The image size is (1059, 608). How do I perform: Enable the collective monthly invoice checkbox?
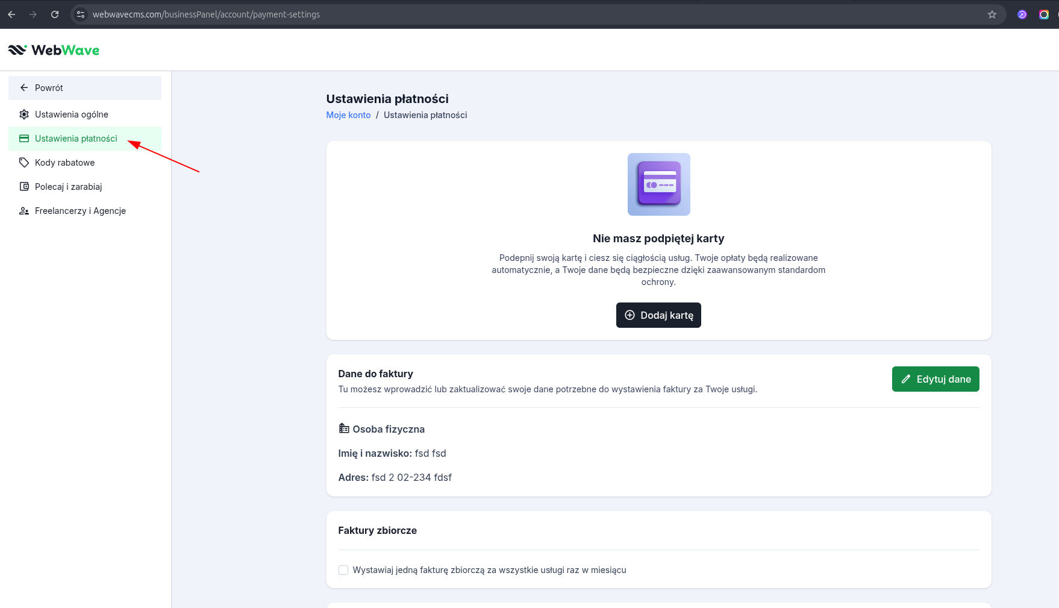[343, 570]
